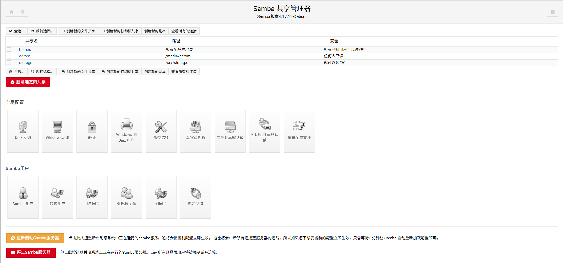Click the 共享名 column header

point(32,41)
